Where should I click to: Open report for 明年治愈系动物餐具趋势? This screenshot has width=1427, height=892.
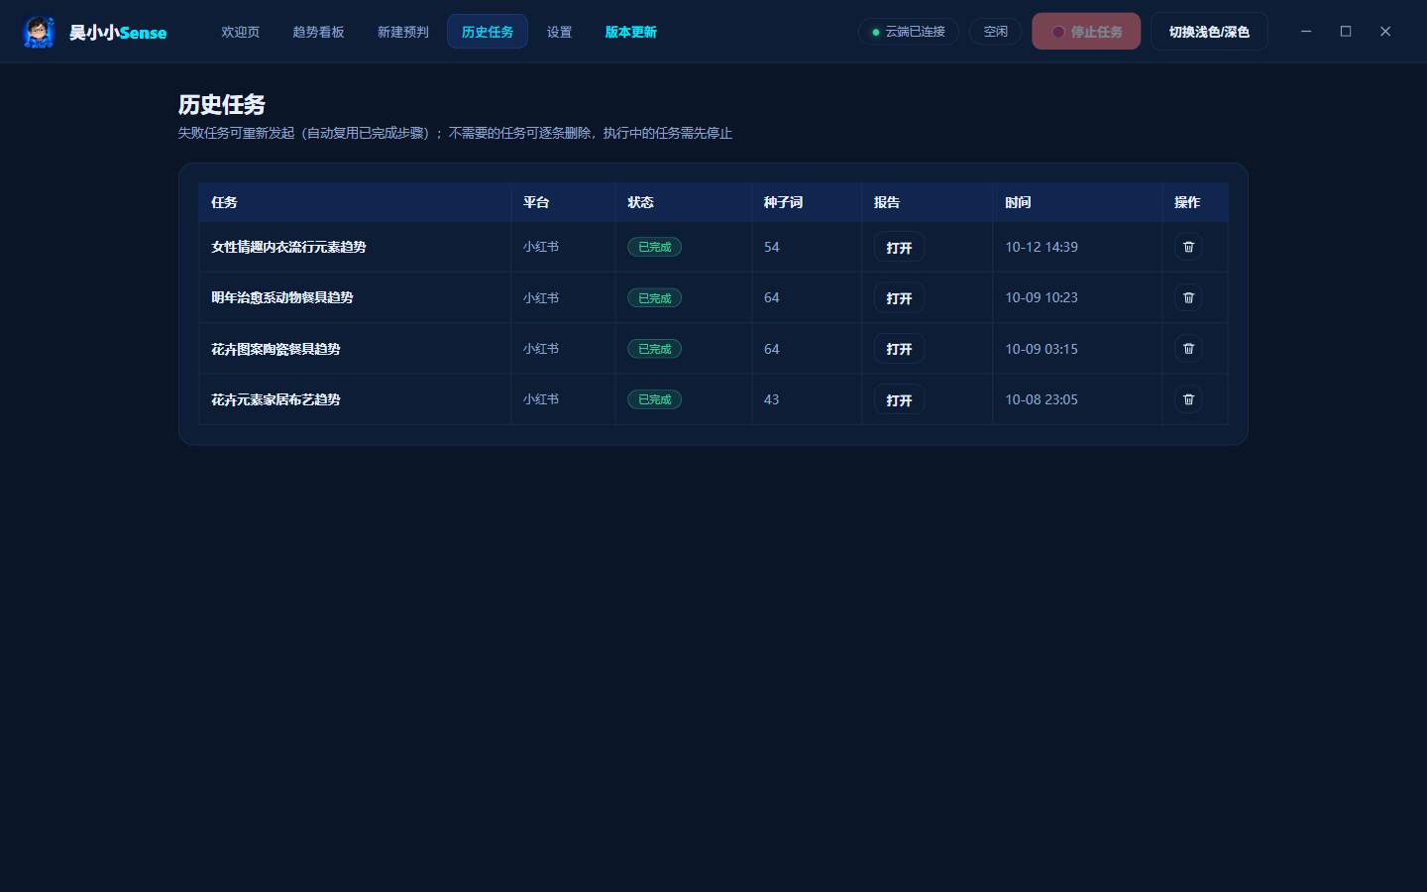(899, 297)
